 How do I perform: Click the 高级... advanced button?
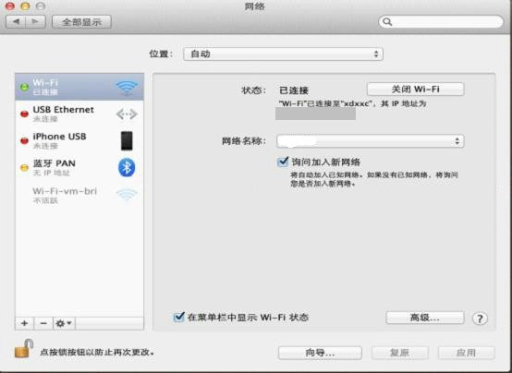(x=425, y=318)
